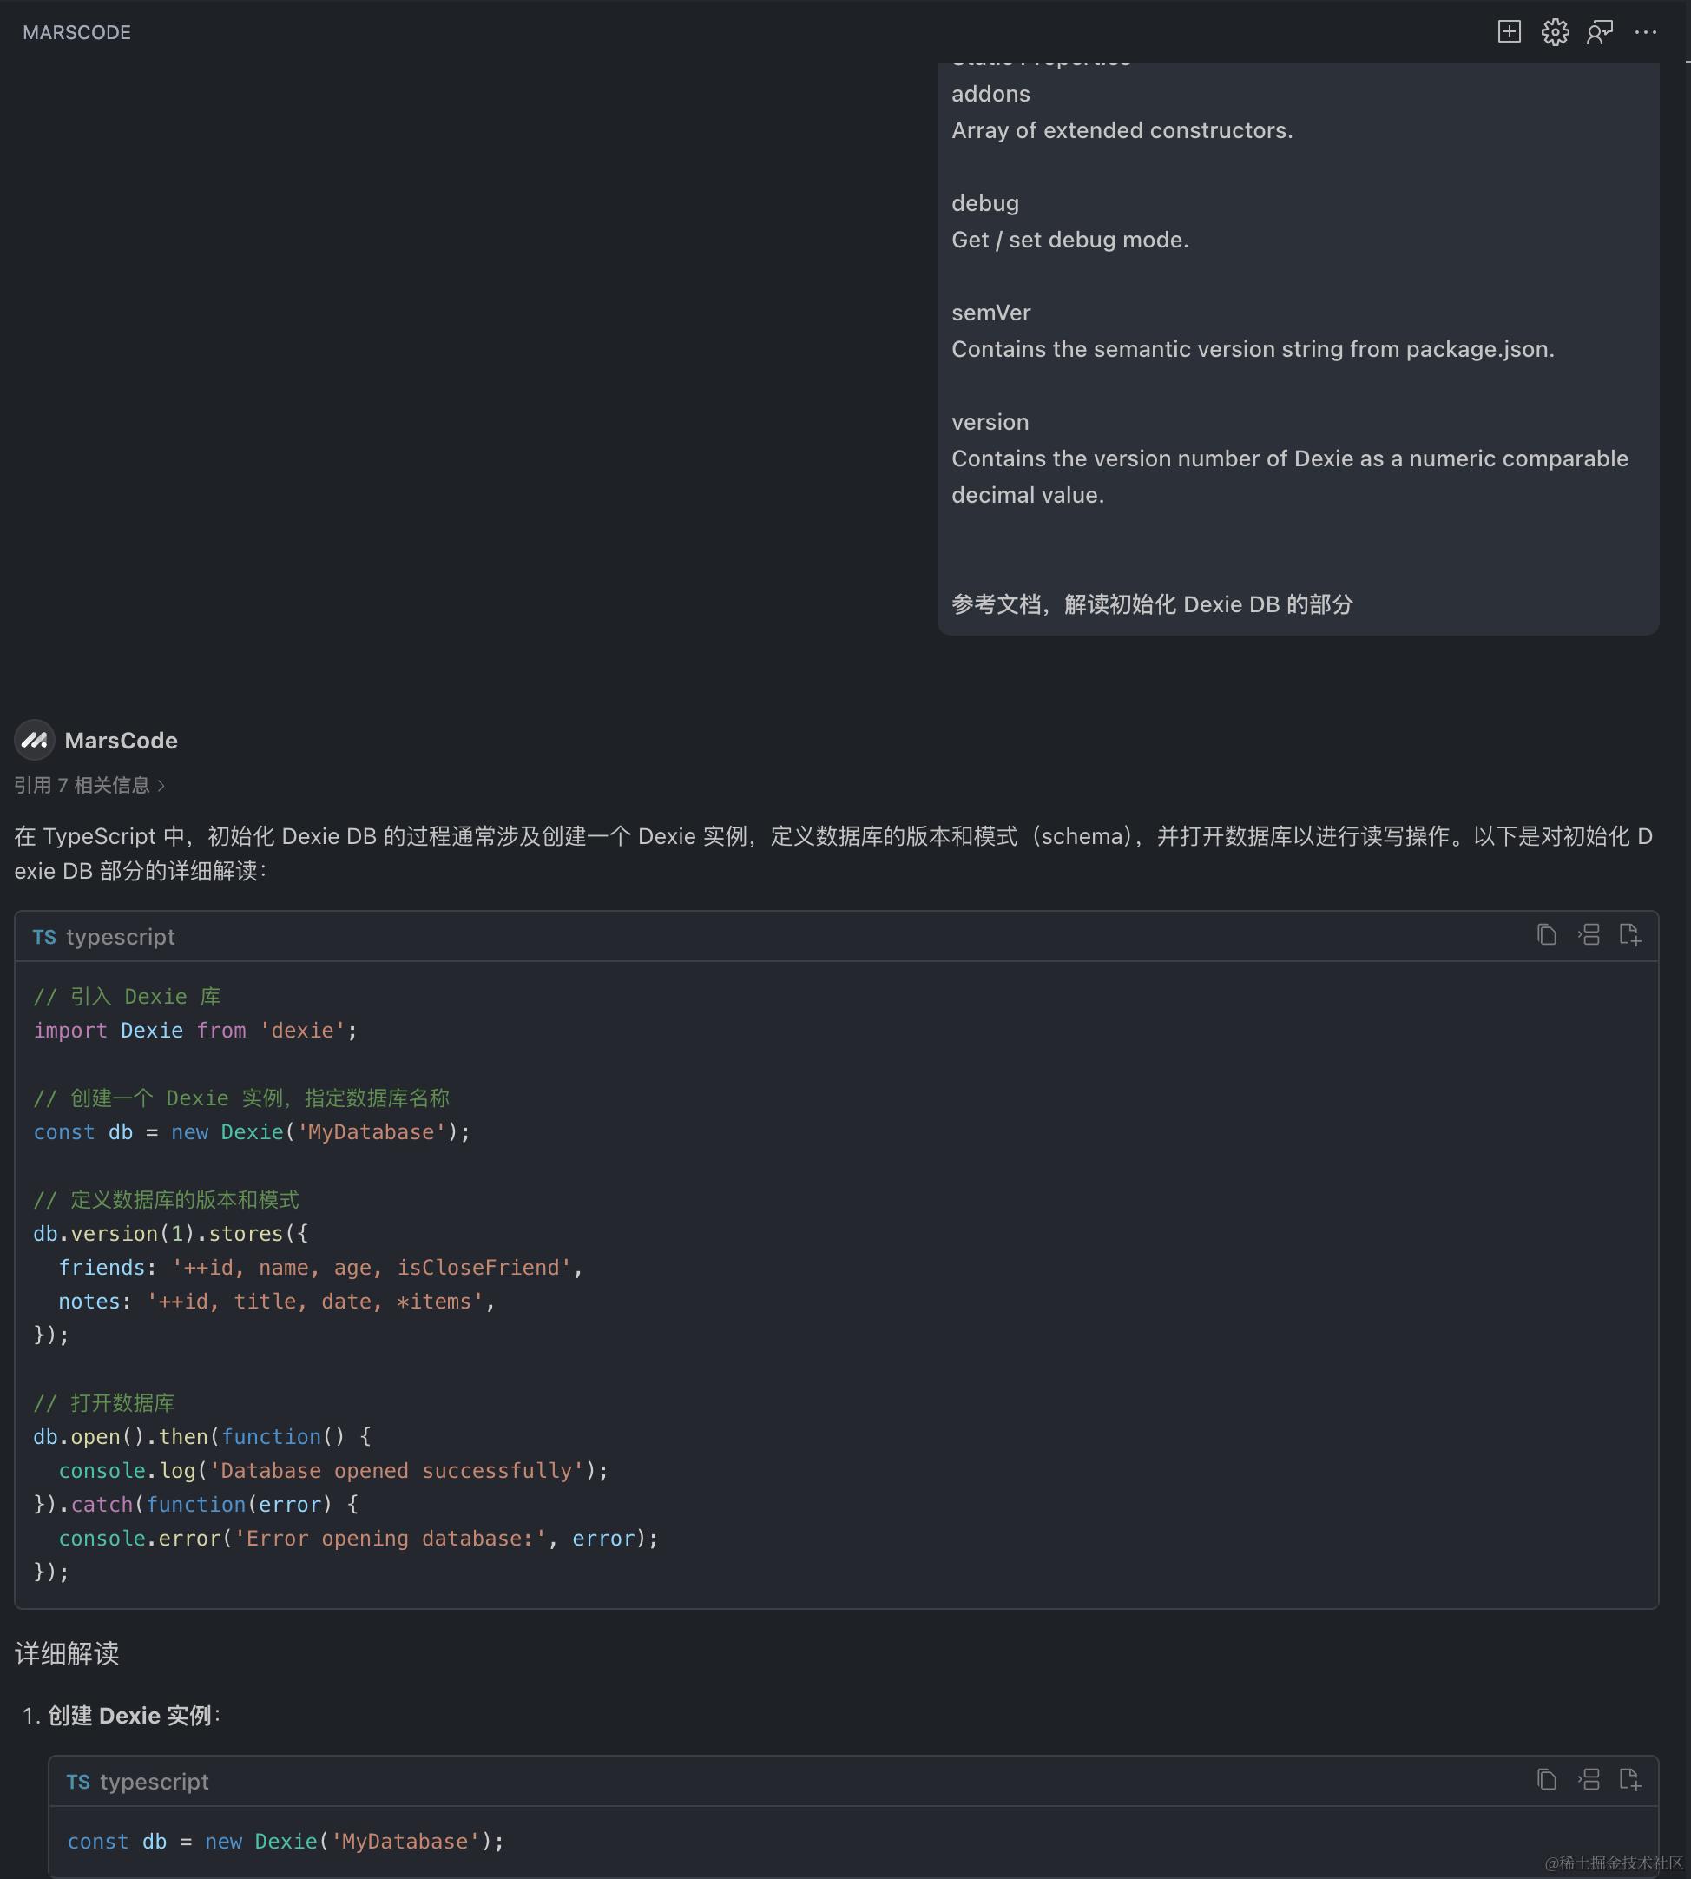The image size is (1691, 1879).
Task: Insert second code snippet at cursor
Action: pyautogui.click(x=1588, y=1779)
